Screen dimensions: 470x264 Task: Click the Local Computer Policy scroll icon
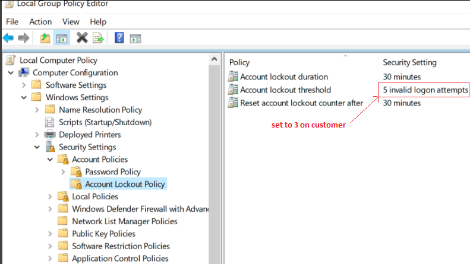[x=11, y=60]
